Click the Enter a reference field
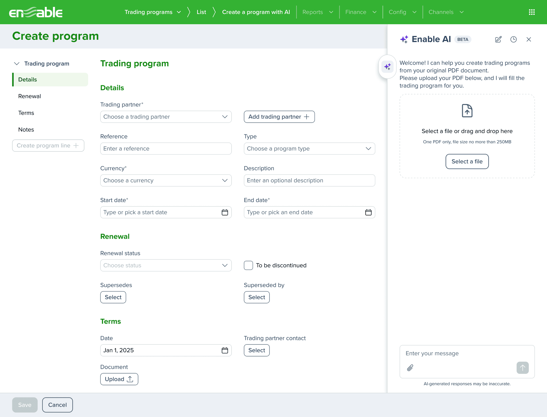Image resolution: width=547 pixels, height=417 pixels. pyautogui.click(x=166, y=149)
